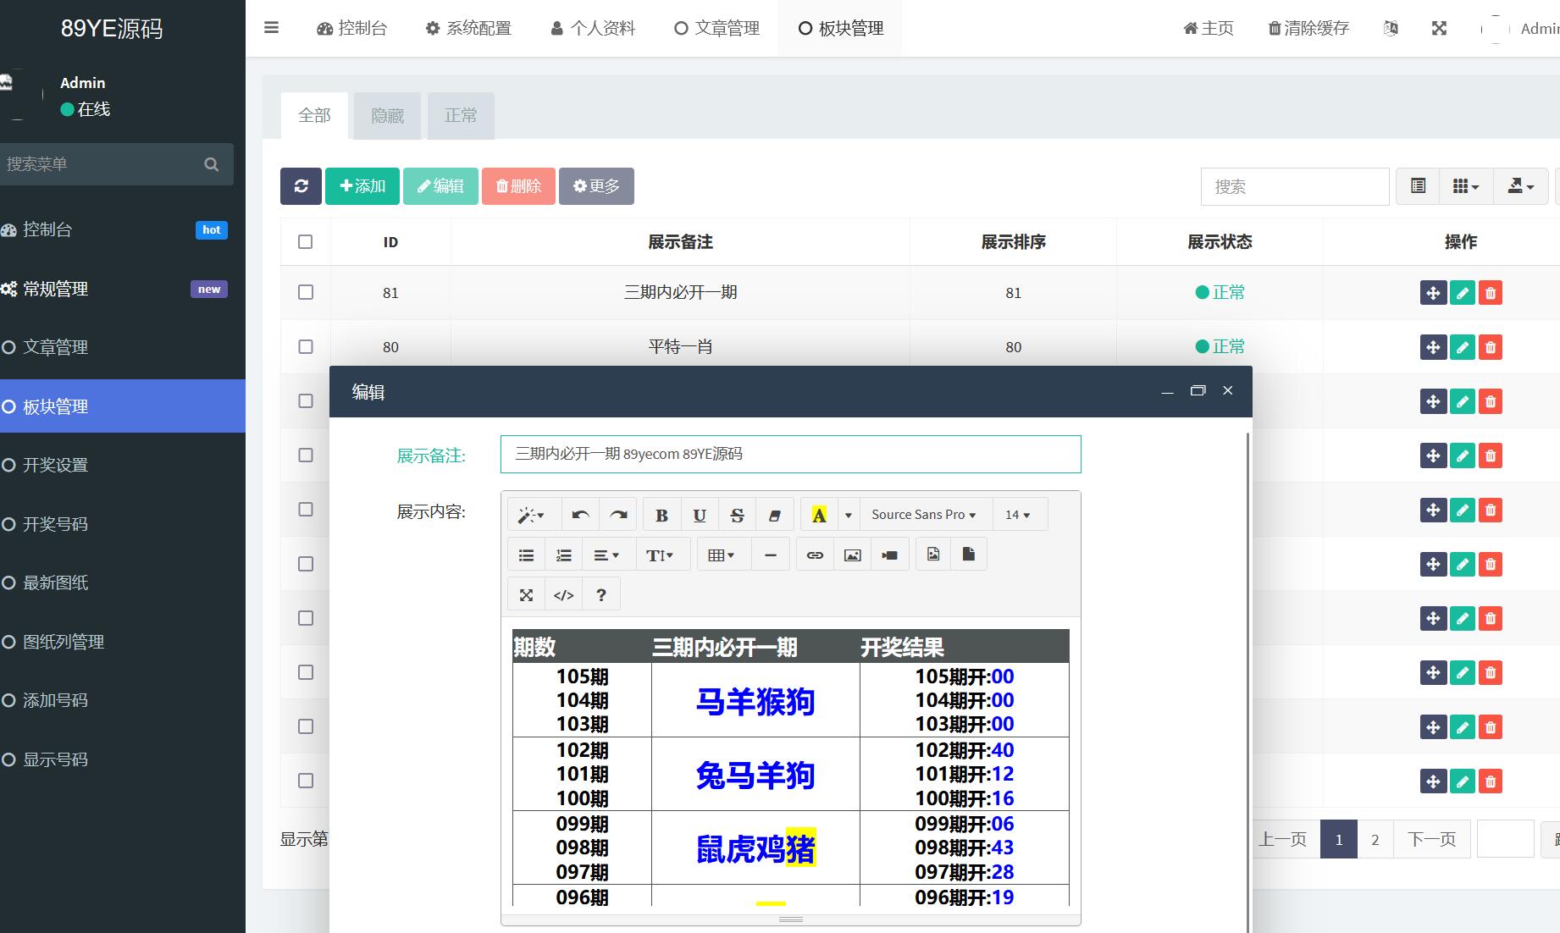Toggle editor fullscreen mode
Image resolution: width=1560 pixels, height=933 pixels.
(526, 594)
